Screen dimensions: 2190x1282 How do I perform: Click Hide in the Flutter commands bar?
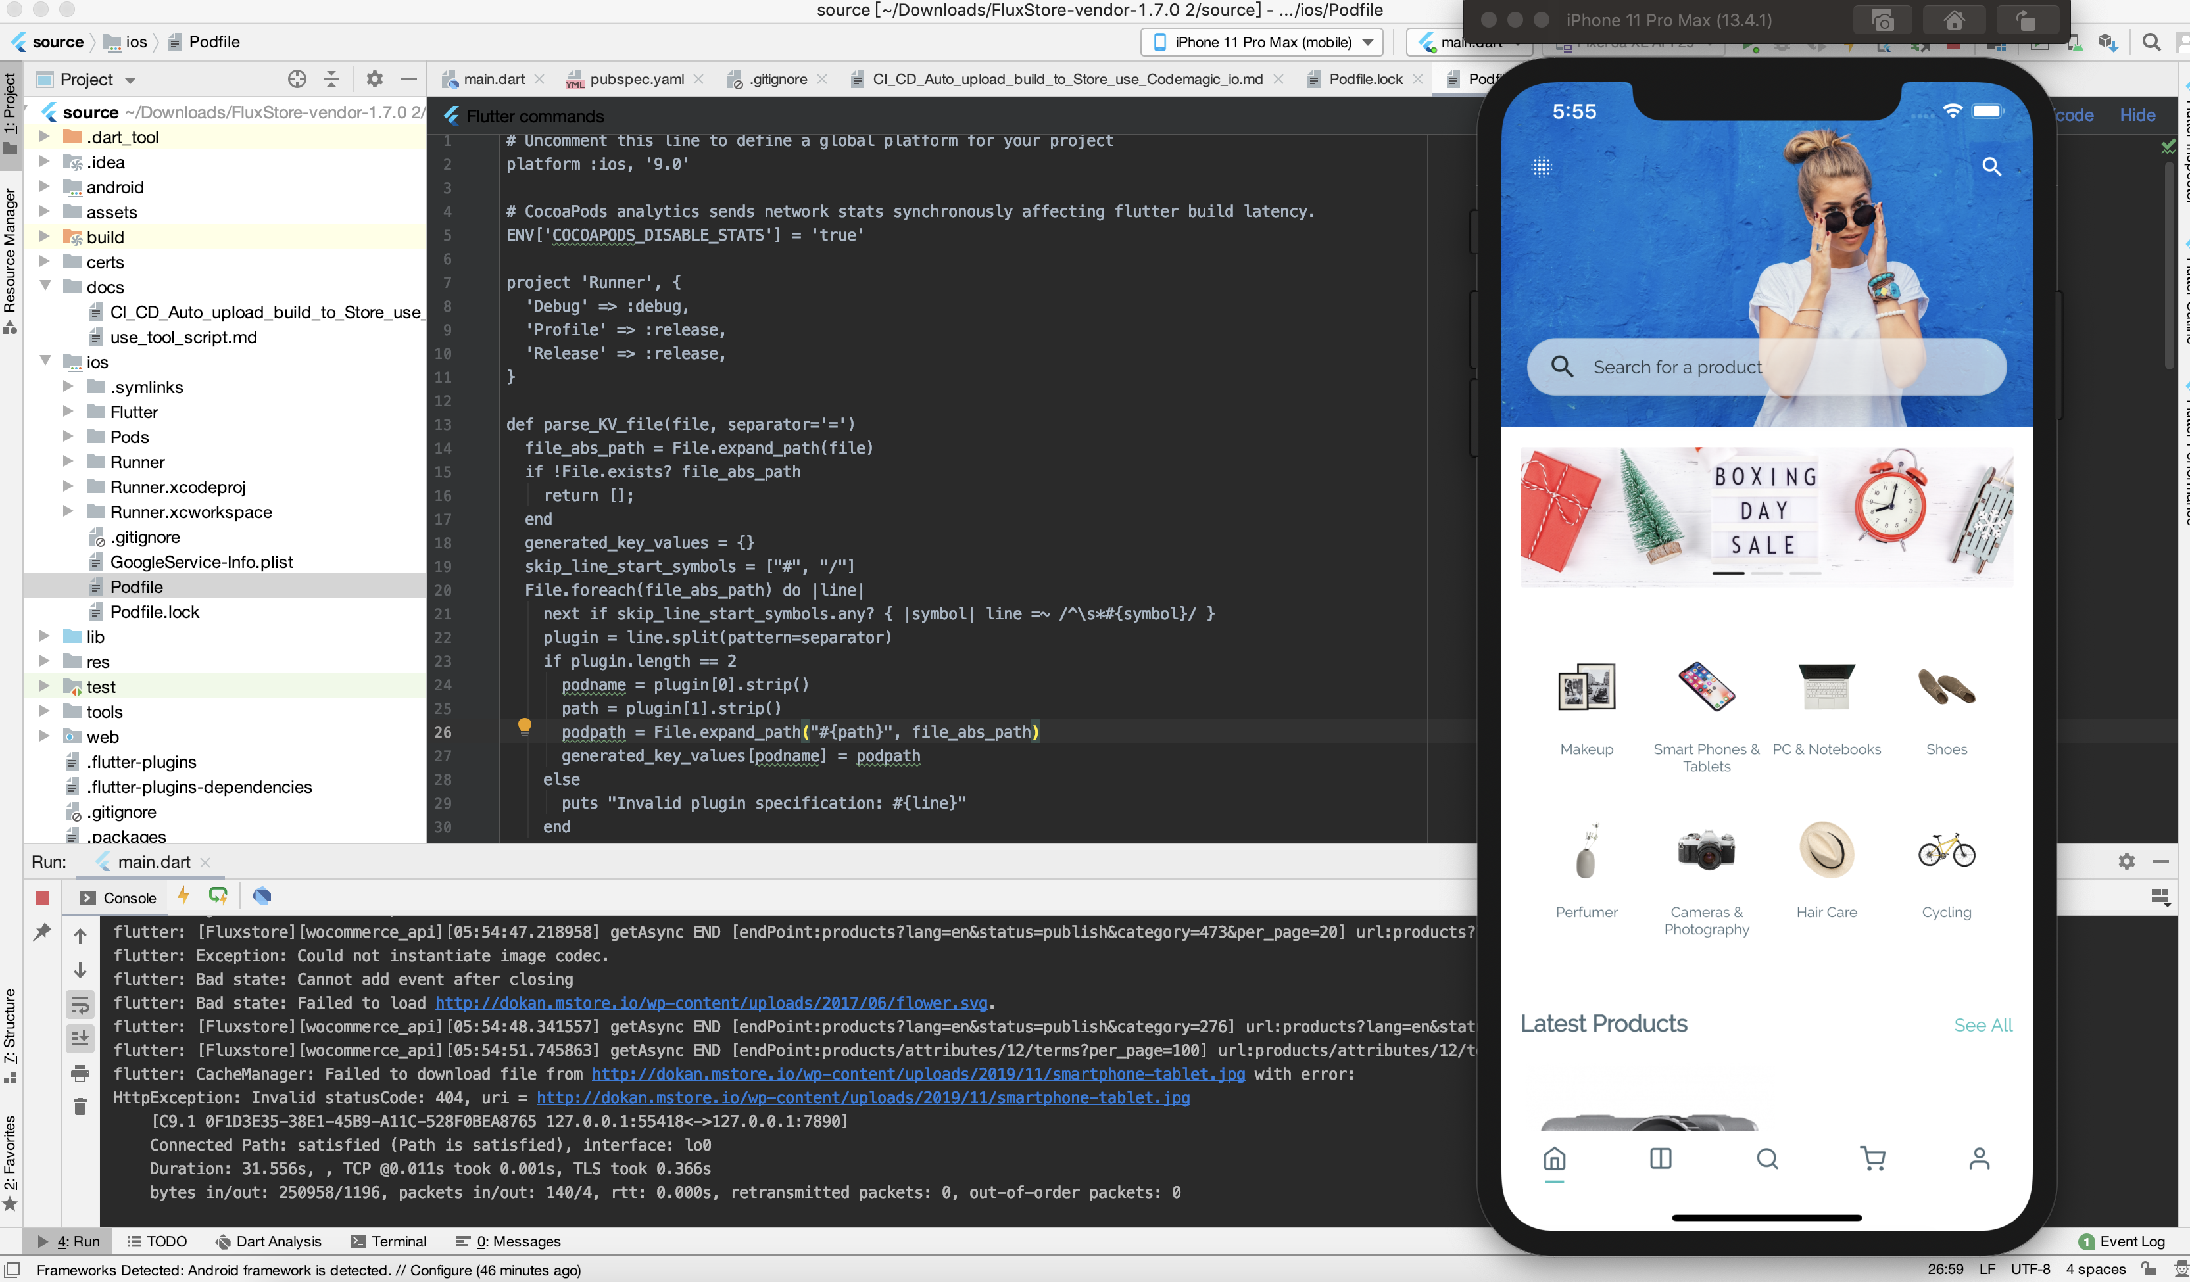pos(2137,116)
